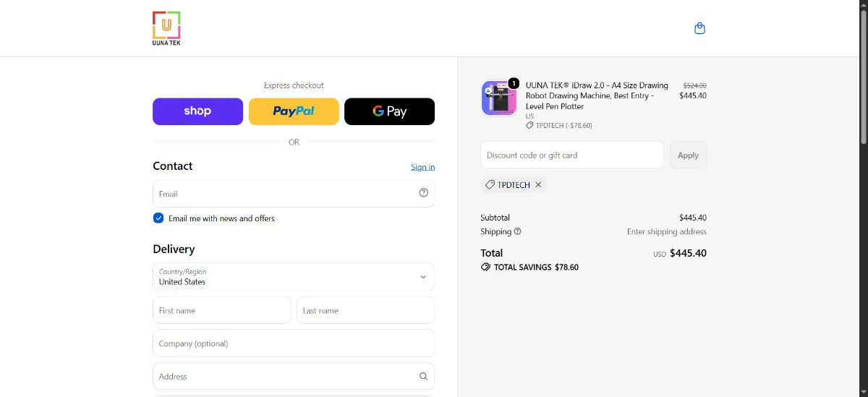
Task: Focus the Company (optional) field
Action: (294, 343)
